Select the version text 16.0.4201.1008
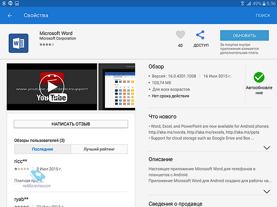Image resolution: width=277 pixels, height=207 pixels. (182, 76)
